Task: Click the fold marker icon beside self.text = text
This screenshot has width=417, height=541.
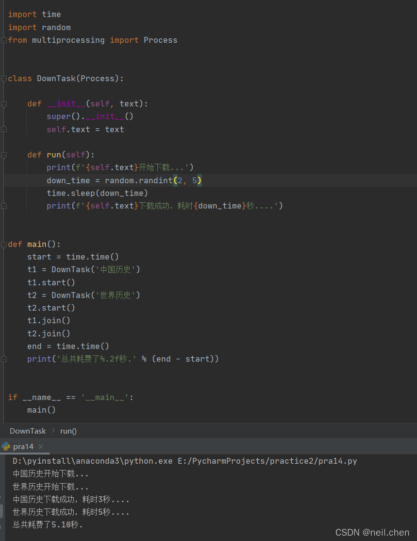Action: [x=3, y=129]
